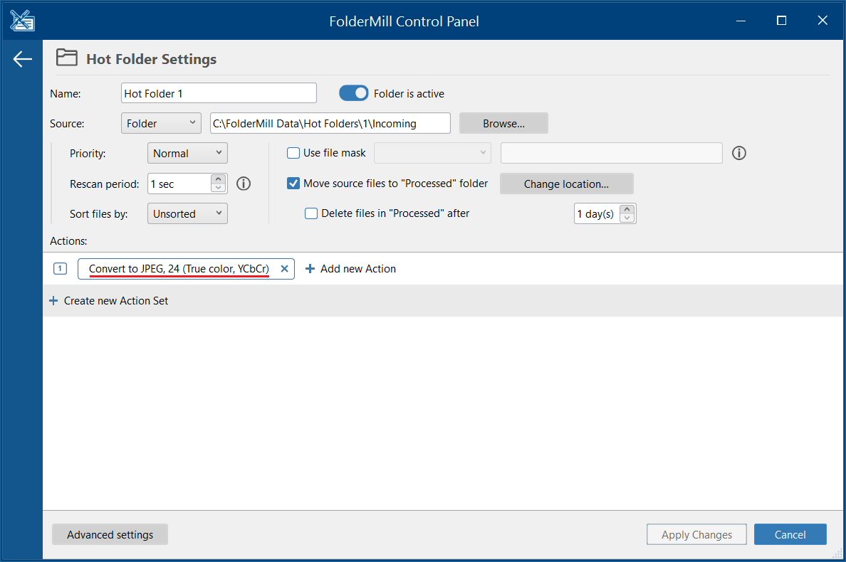Enable Delete files in Processed after checkbox
Viewport: 846px width, 562px height.
coord(311,213)
